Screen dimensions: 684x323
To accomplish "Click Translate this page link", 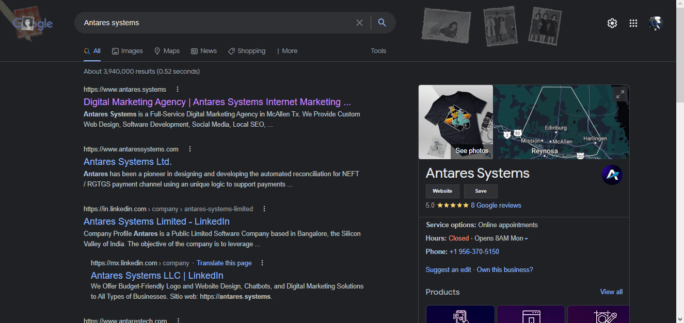I will click(x=224, y=263).
